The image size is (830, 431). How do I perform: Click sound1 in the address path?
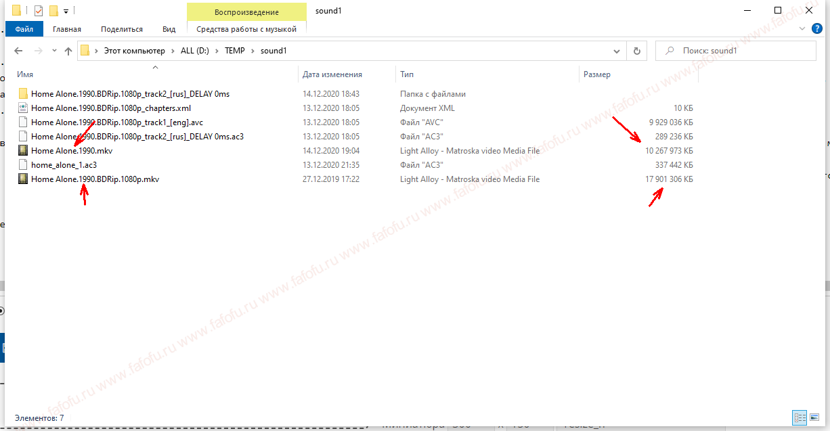(x=274, y=51)
